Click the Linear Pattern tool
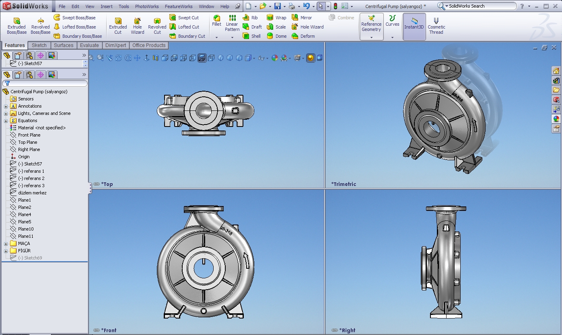This screenshot has height=335, width=562. coord(232,23)
